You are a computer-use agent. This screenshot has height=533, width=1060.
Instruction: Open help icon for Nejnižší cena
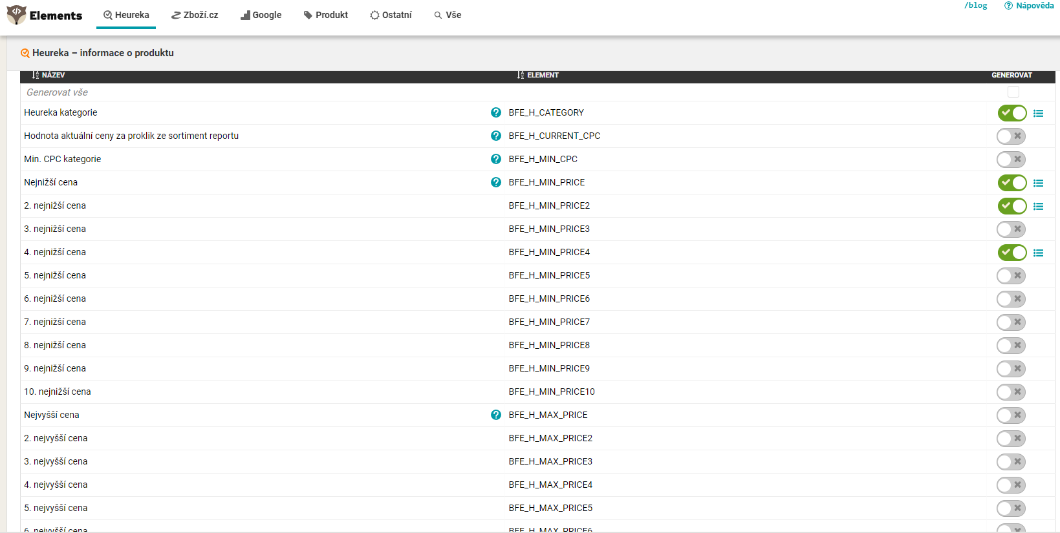click(496, 182)
